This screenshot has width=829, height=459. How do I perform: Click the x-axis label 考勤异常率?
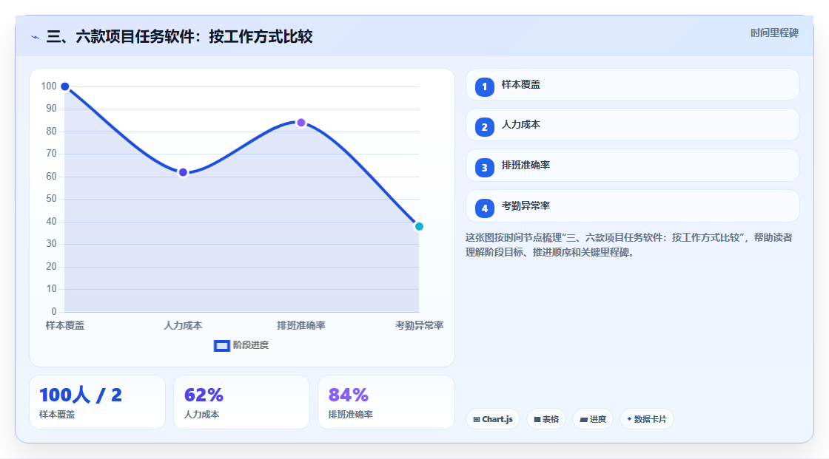click(x=419, y=325)
